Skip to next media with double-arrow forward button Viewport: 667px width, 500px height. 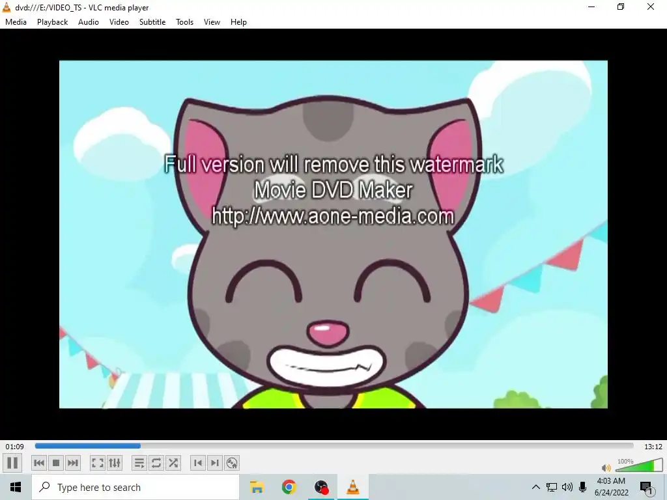click(x=73, y=463)
